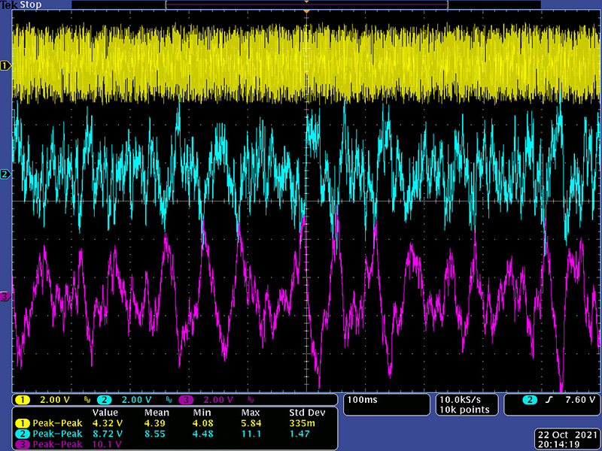Image resolution: width=602 pixels, height=451 pixels.
Task: Select the magenta channel 3 badge in scale bar
Action: [187, 399]
